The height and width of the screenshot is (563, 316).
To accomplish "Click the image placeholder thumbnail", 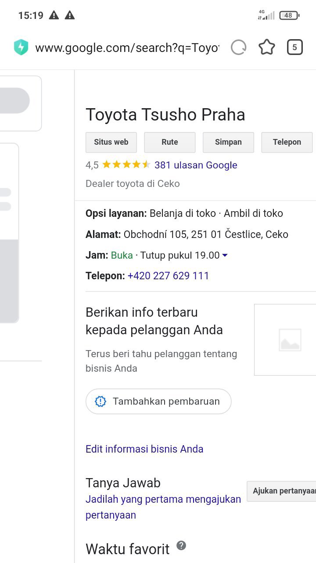I will [290, 340].
